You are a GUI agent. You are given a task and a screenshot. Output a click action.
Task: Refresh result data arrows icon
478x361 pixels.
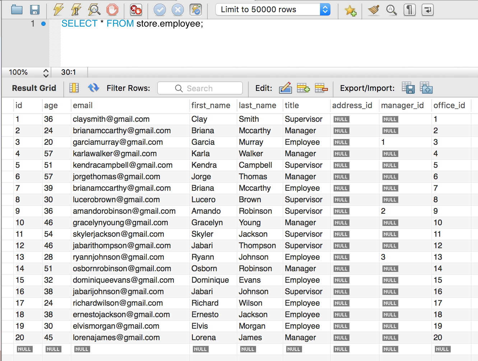pos(93,88)
